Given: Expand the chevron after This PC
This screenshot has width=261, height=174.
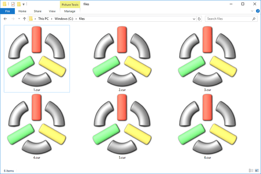Looking at the screenshot, I should [52, 19].
